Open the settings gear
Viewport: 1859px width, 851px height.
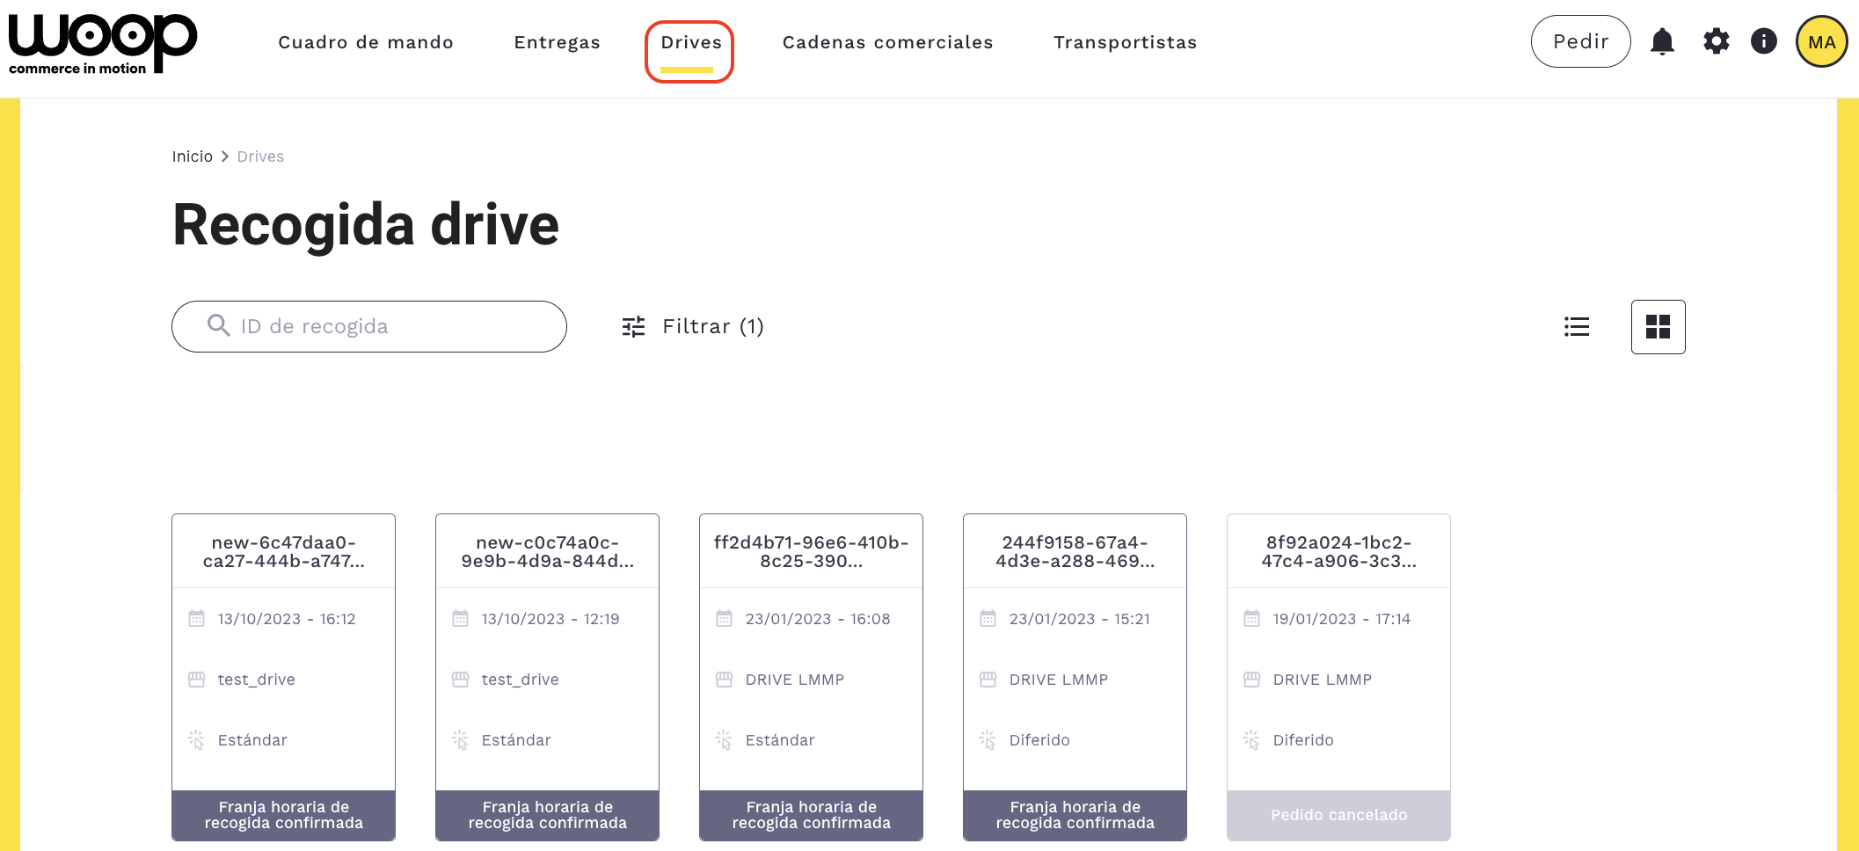(1716, 41)
